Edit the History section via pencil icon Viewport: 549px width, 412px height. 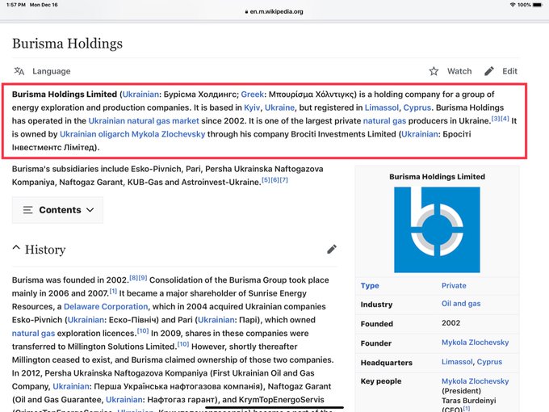(332, 249)
